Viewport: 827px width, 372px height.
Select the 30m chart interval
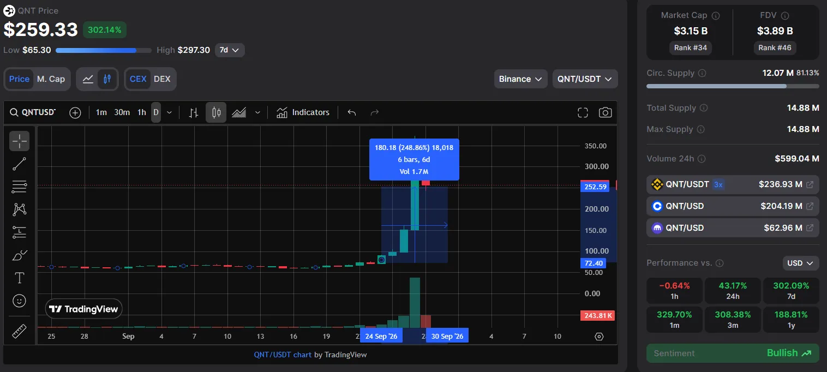click(122, 112)
